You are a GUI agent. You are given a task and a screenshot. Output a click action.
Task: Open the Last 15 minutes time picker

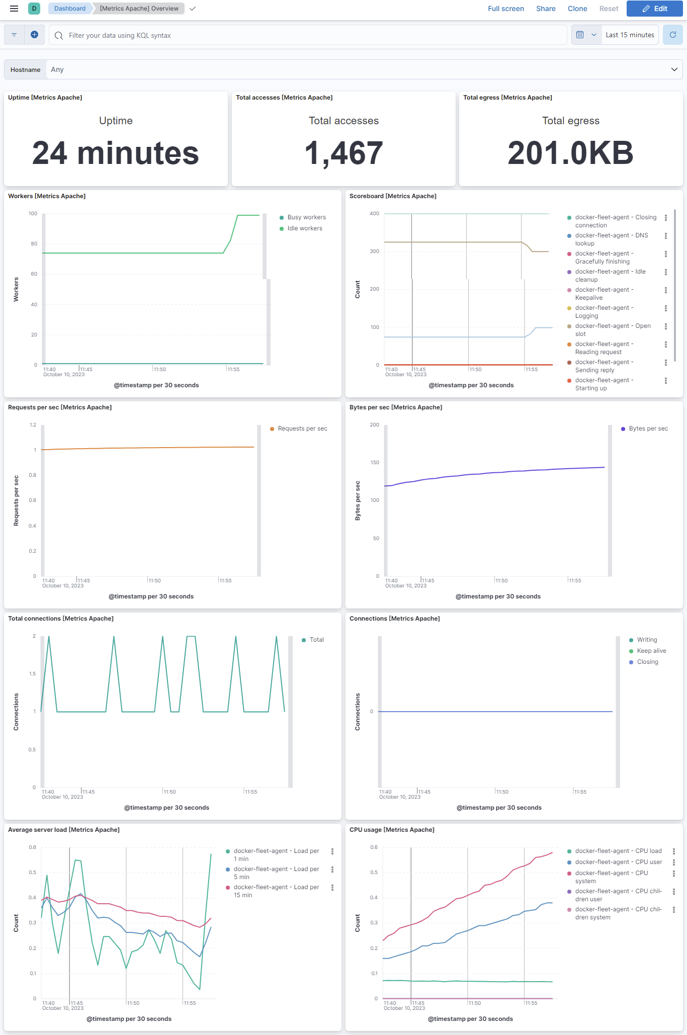(630, 35)
